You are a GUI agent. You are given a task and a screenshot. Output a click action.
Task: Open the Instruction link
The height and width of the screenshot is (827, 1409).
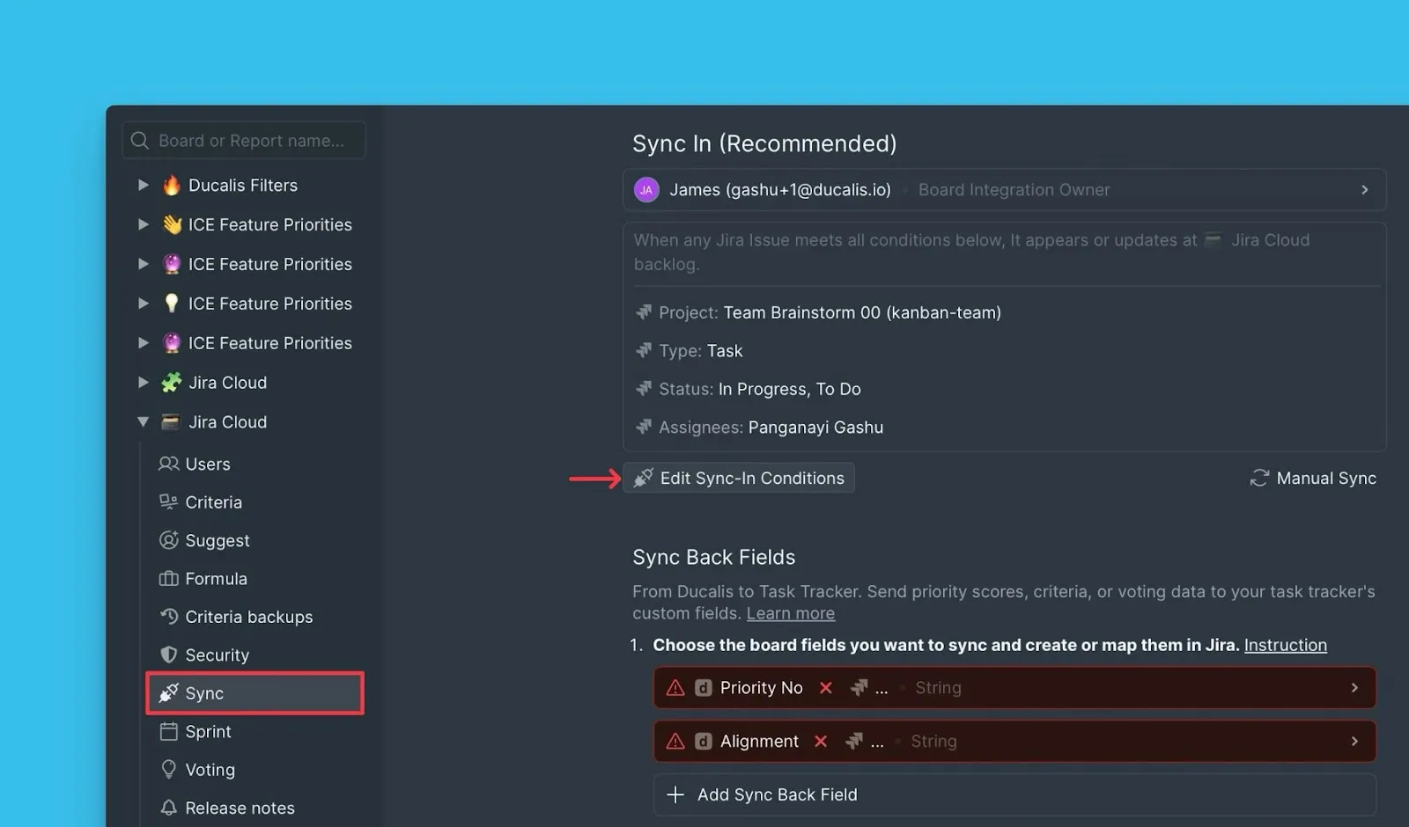[1285, 645]
